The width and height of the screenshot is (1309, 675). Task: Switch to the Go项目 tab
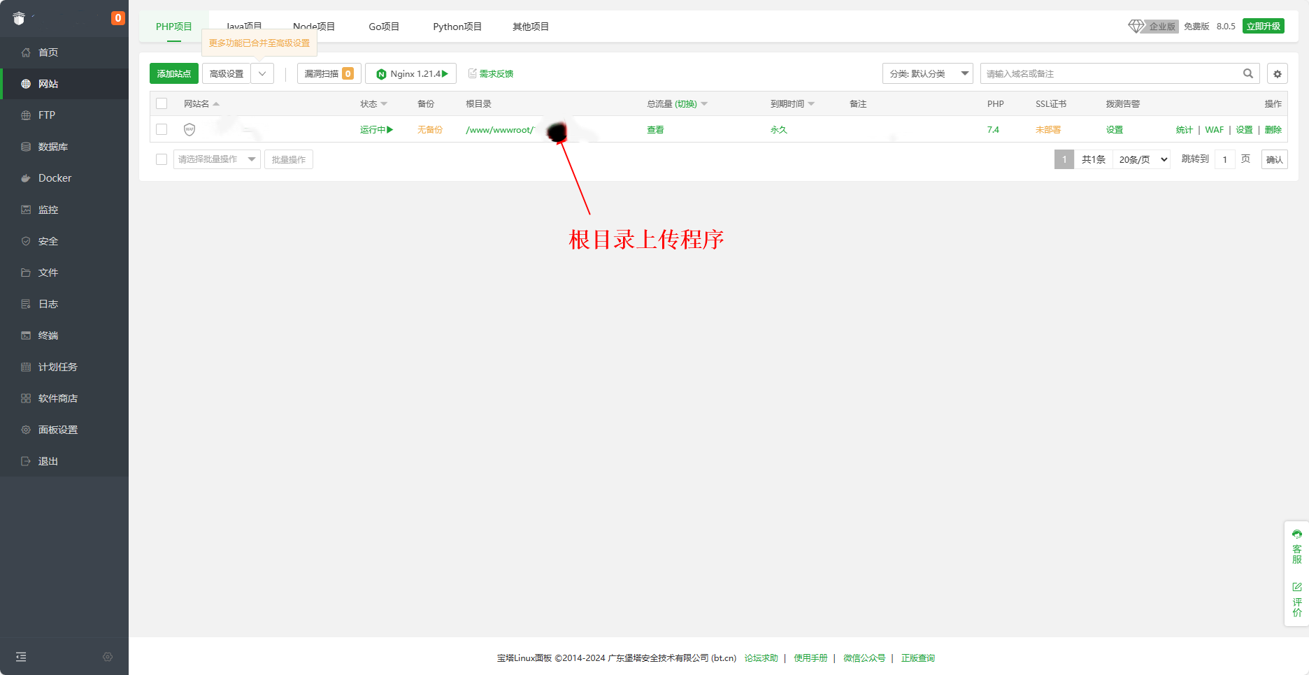click(384, 27)
